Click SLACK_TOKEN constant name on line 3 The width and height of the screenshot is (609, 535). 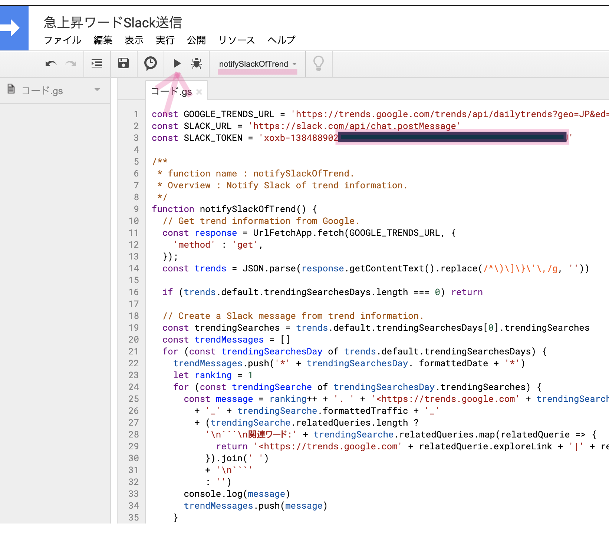[x=213, y=138]
